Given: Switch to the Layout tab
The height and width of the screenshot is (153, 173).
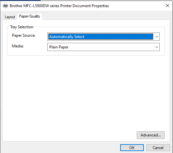Looking at the screenshot, I should coord(10,17).
